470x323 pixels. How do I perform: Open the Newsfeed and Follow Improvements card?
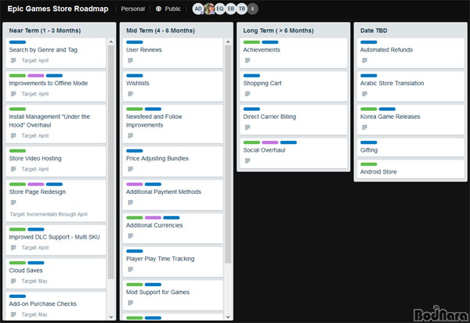(173, 124)
